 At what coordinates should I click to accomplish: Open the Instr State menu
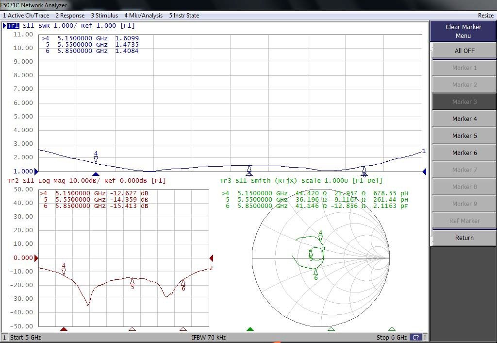pos(184,16)
